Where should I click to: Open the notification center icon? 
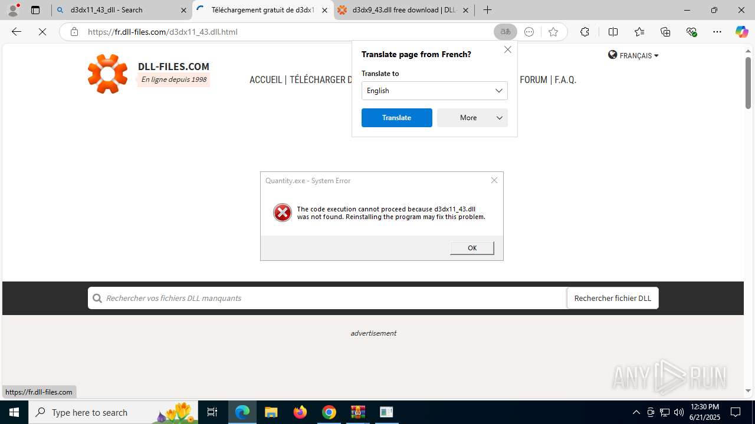(x=736, y=412)
